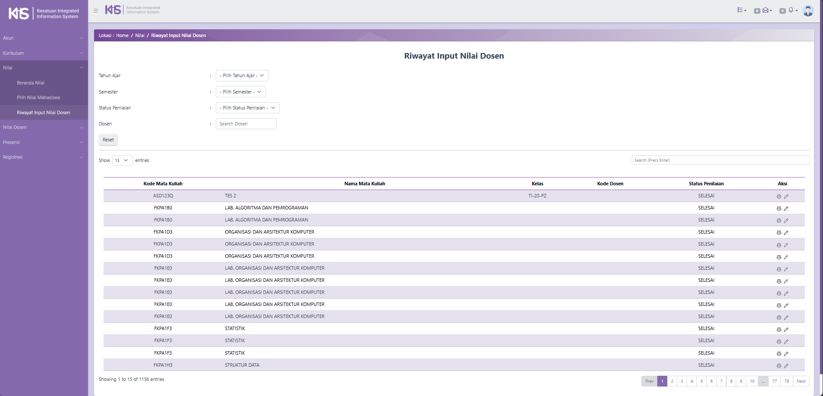Focus the Search Dosen input field
This screenshot has height=396, width=823.
click(246, 124)
